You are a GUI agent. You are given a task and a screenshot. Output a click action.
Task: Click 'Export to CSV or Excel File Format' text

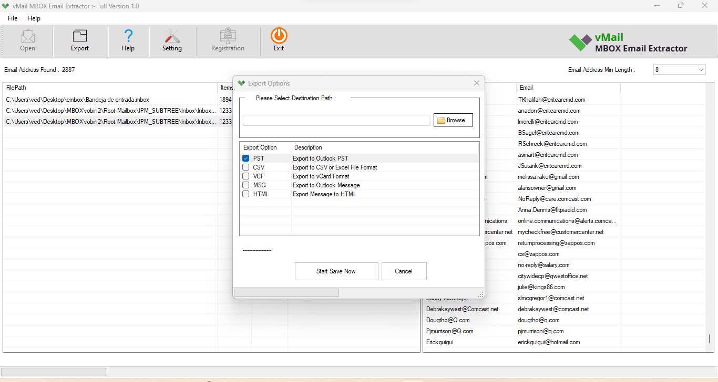(335, 167)
